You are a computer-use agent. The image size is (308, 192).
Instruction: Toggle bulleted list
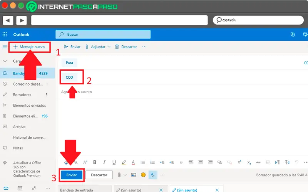tap(143, 162)
